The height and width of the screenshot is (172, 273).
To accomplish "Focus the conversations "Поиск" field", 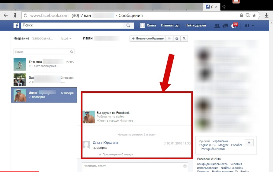I will 41,52.
